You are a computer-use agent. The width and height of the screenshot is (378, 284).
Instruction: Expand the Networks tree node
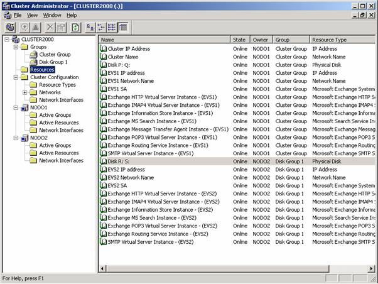pos(25,92)
